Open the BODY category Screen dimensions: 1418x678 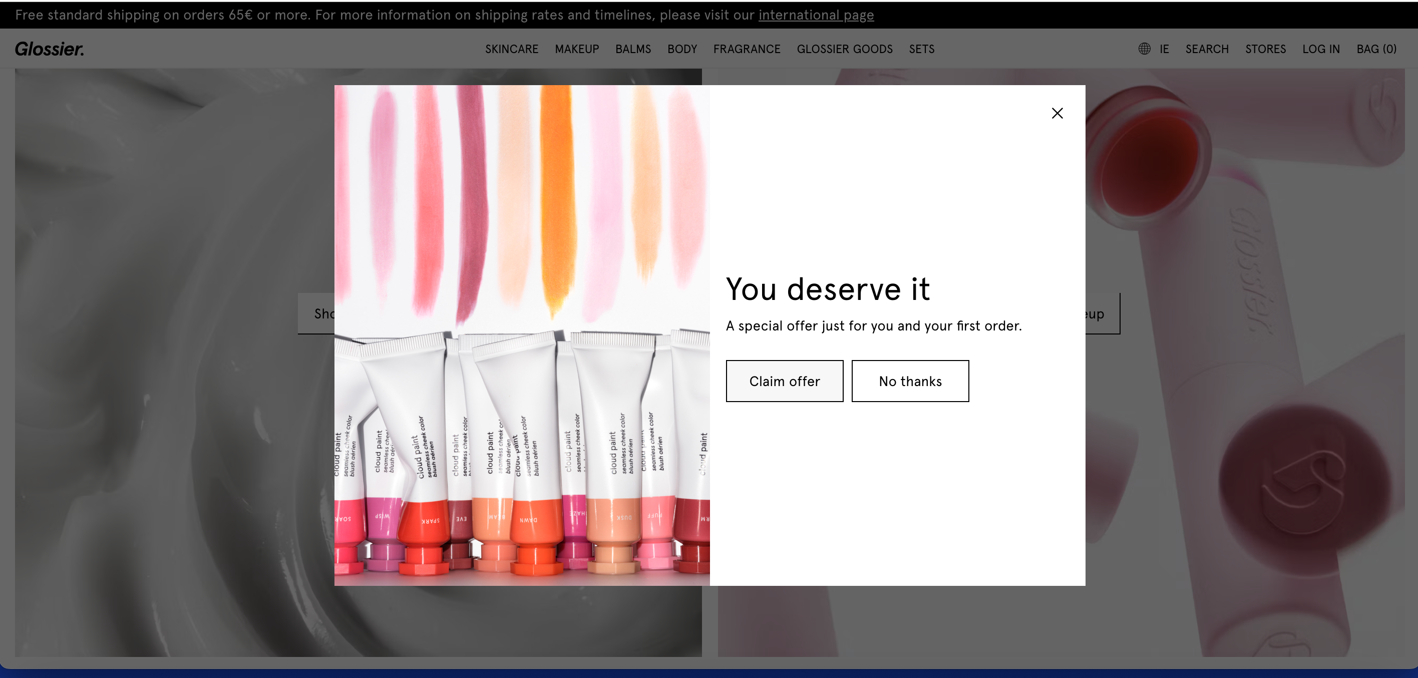click(x=682, y=49)
